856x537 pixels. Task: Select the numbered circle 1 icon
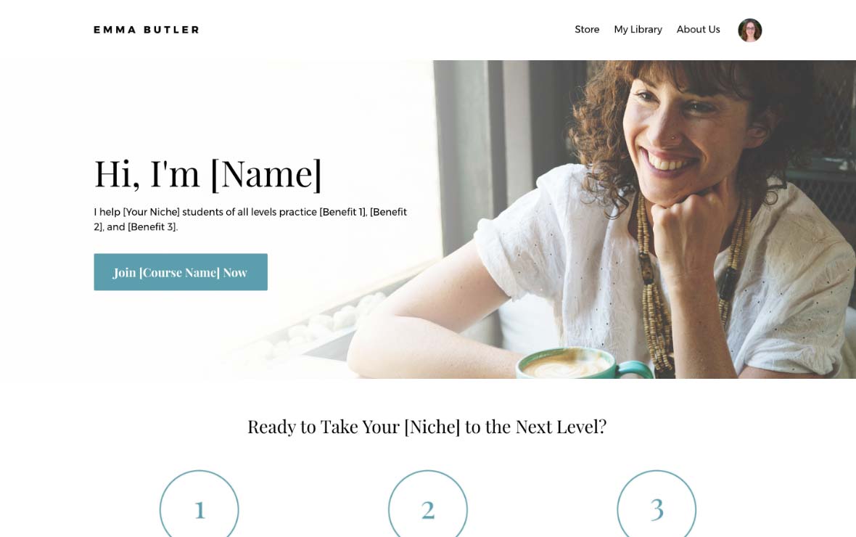[199, 504]
